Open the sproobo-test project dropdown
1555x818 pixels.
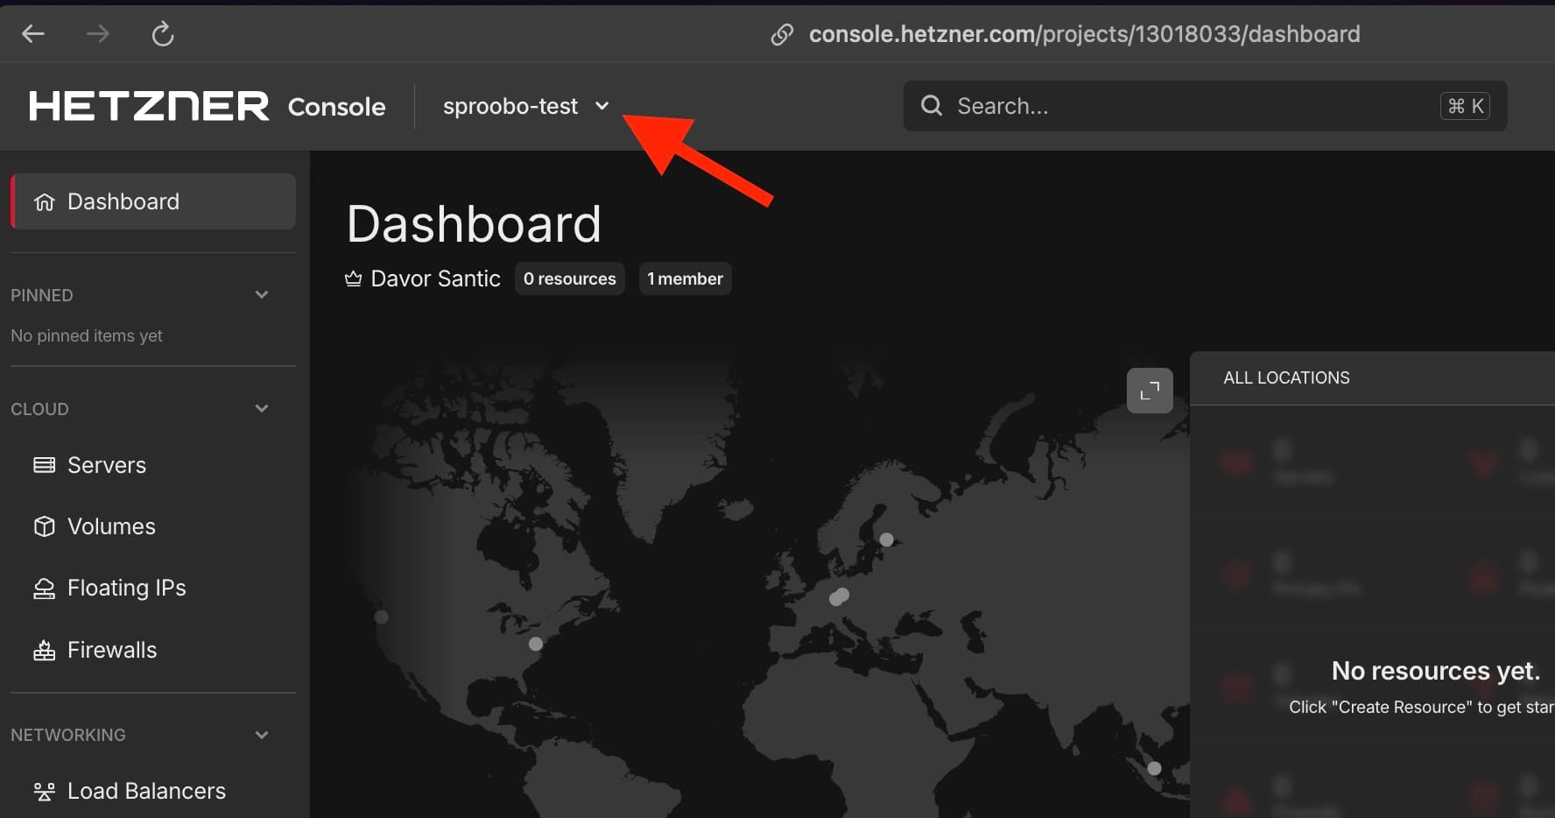coord(525,106)
